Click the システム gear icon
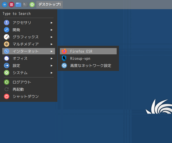 click(x=7, y=73)
